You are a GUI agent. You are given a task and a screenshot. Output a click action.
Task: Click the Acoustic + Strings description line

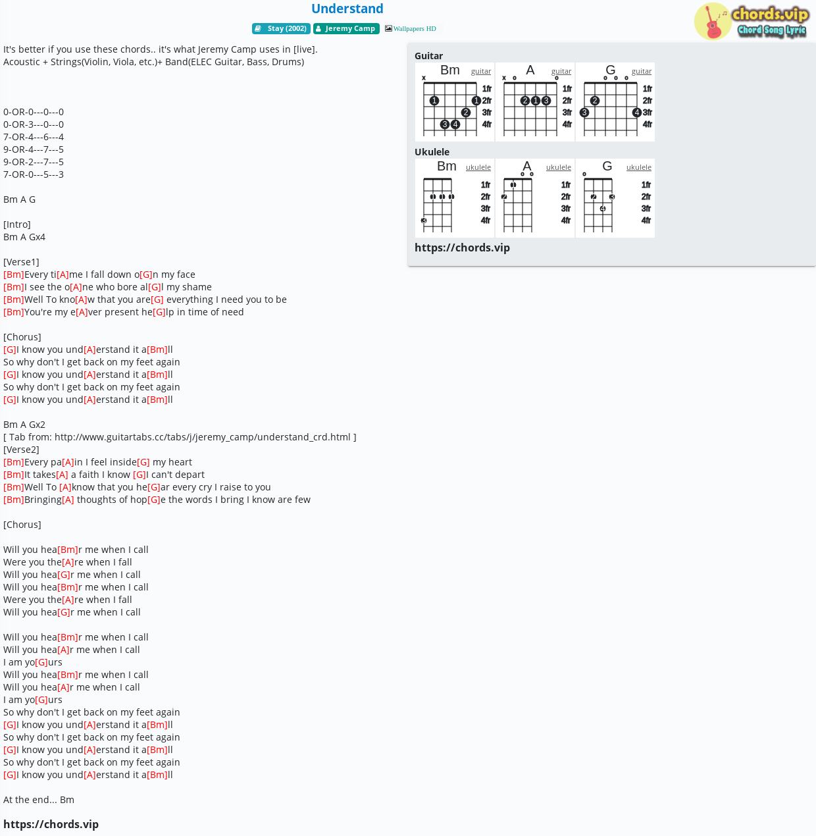click(x=153, y=62)
